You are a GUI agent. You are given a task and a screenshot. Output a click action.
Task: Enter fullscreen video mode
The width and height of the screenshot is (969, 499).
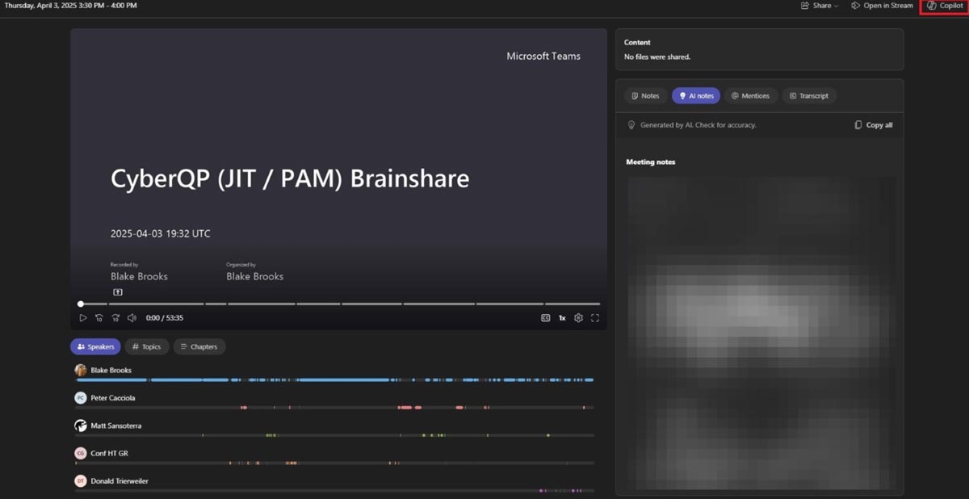click(595, 318)
